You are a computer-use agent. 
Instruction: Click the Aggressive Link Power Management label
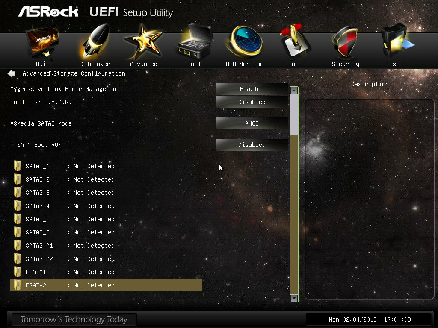pos(65,89)
